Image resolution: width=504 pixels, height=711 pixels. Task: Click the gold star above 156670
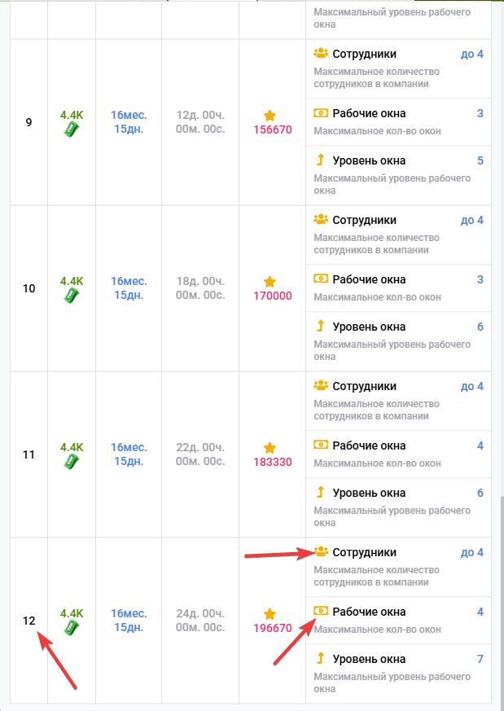(270, 116)
